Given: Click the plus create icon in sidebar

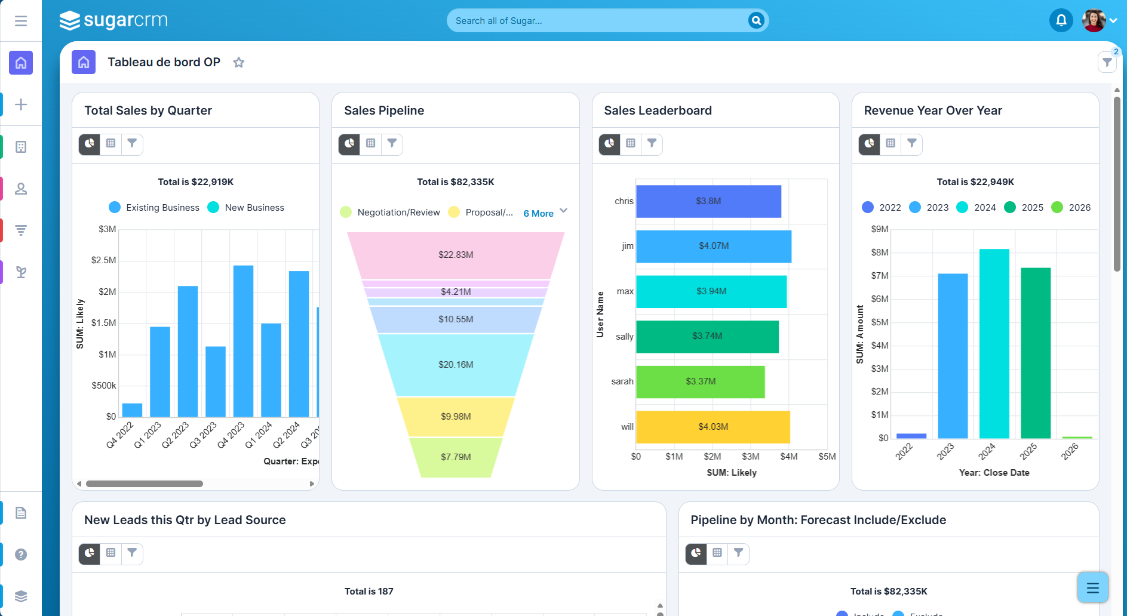Looking at the screenshot, I should [x=21, y=104].
